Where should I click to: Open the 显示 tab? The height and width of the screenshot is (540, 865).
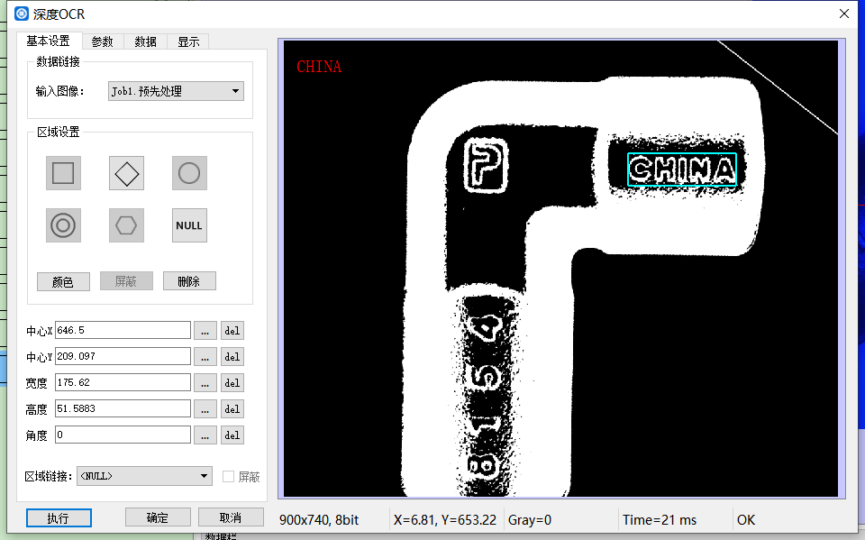pyautogui.click(x=188, y=41)
